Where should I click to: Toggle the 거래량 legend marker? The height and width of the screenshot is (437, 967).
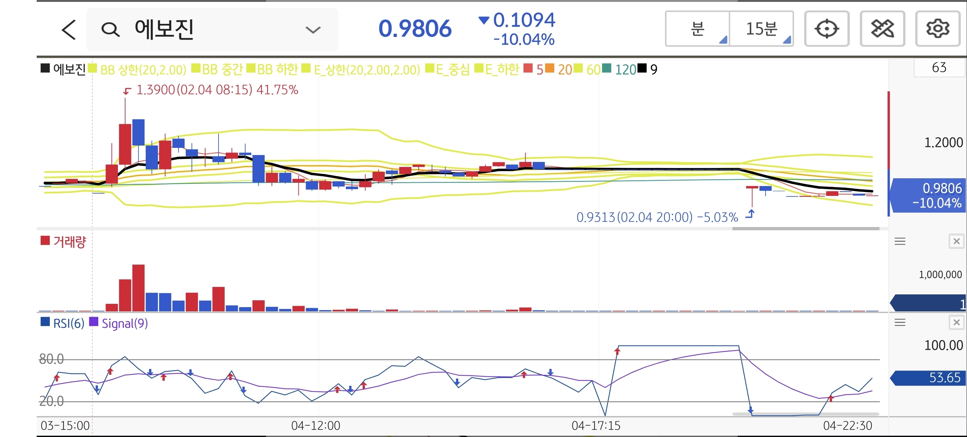pos(45,241)
